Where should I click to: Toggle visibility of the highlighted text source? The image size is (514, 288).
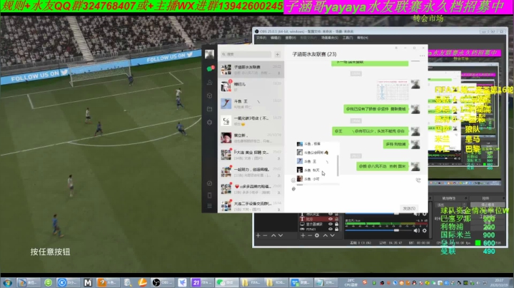(x=331, y=219)
